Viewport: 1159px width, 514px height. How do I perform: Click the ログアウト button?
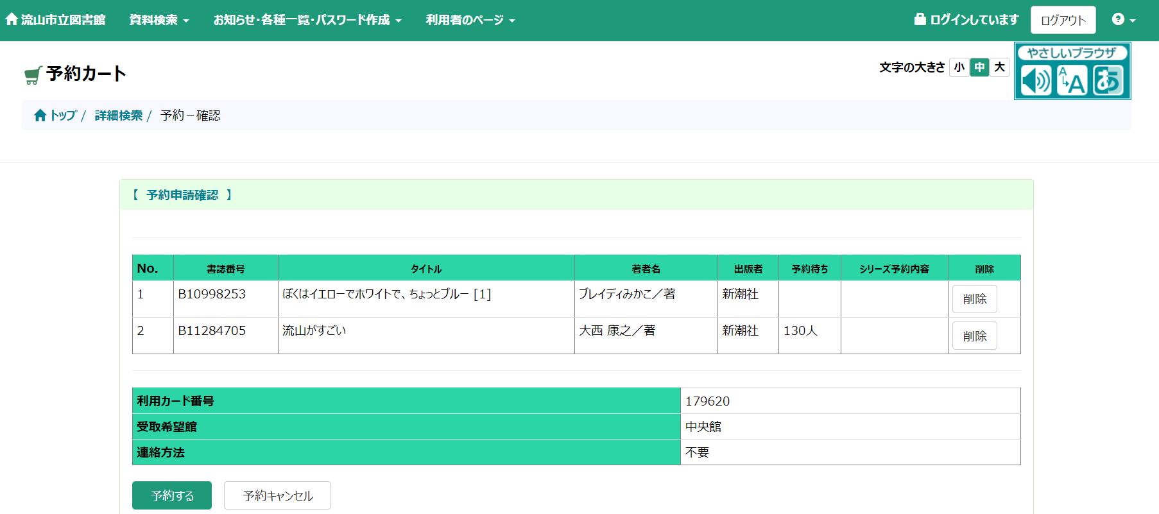pyautogui.click(x=1063, y=20)
